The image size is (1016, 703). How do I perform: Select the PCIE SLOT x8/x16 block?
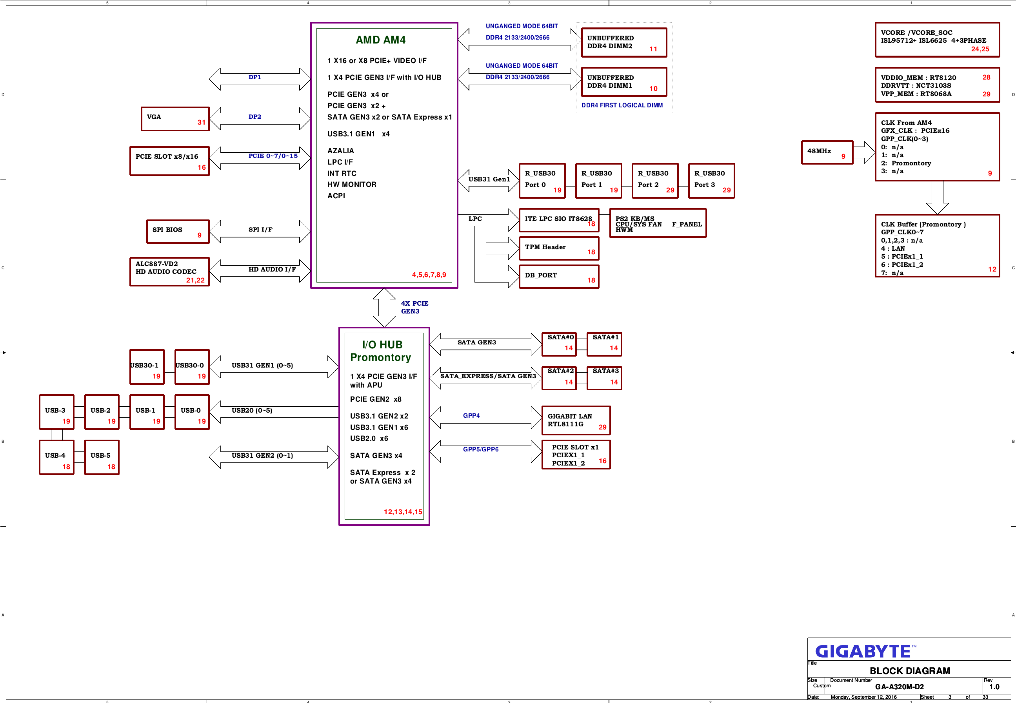pos(169,161)
